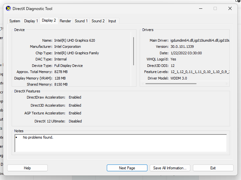Switch to the System tab

coord(15,21)
